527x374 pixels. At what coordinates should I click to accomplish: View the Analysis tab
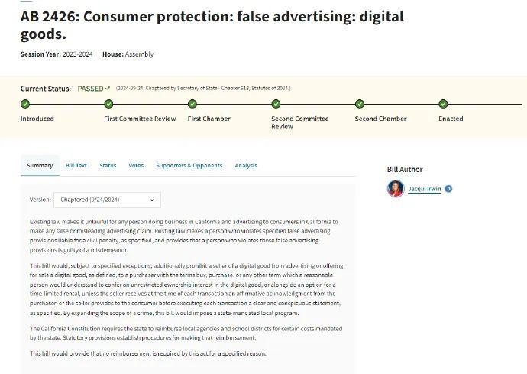[246, 165]
